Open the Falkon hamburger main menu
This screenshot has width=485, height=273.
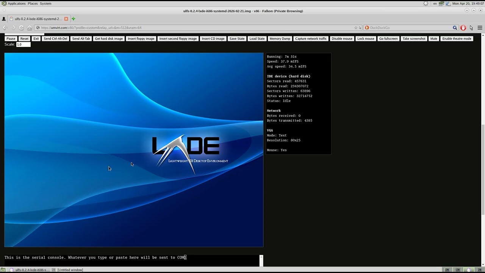point(480,28)
